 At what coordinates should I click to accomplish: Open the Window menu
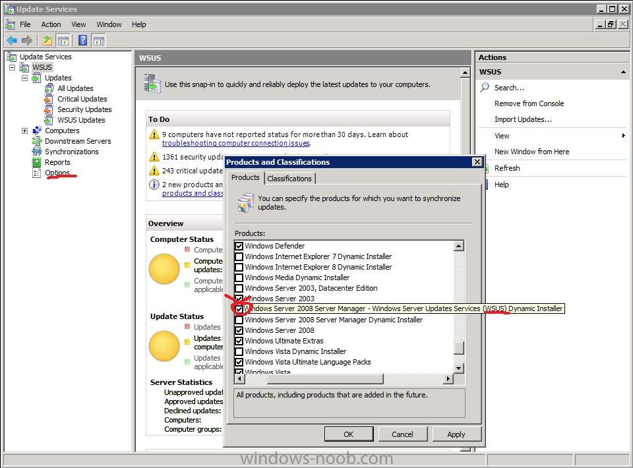pos(109,24)
